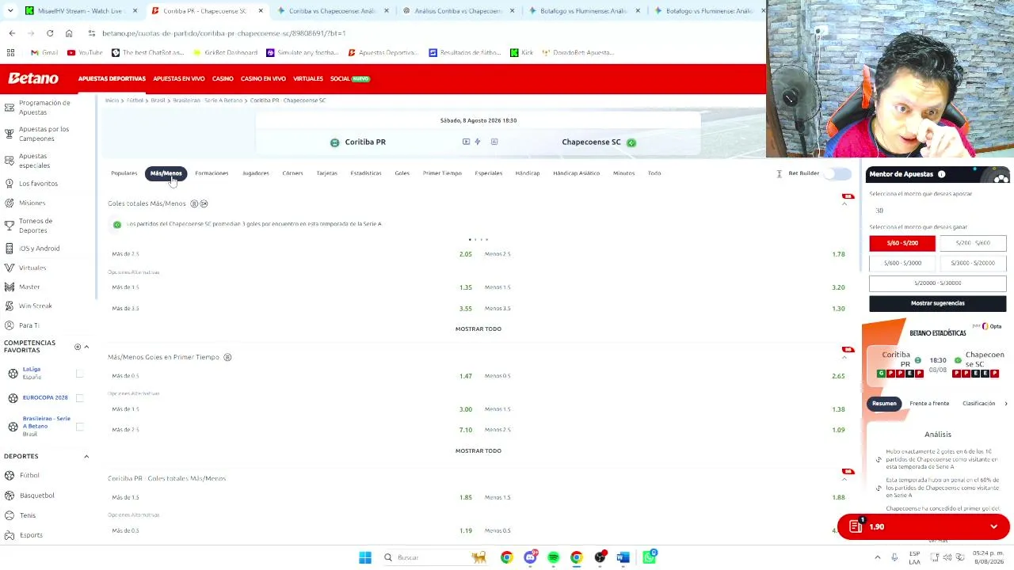
Task: Collapse the Goles totales Más/Menos market
Action: coord(844,204)
